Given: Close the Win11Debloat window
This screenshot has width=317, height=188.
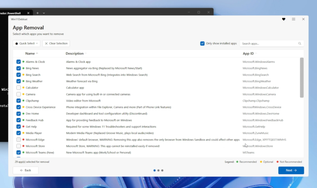Looking at the screenshot, I should pyautogui.click(x=303, y=19).
